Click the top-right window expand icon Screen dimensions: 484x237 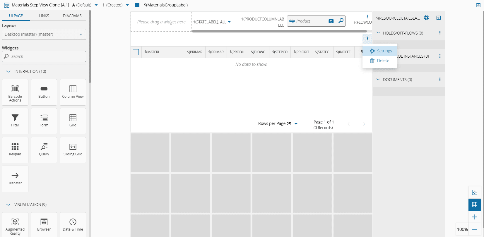[x=478, y=5]
